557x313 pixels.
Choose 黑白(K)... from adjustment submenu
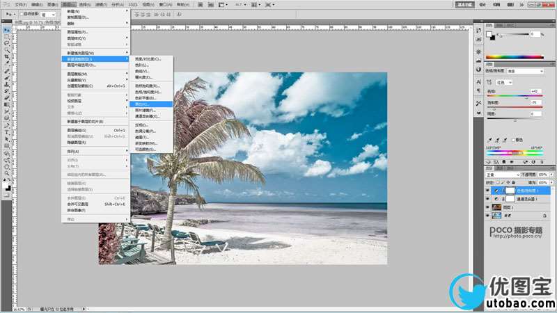coord(151,104)
